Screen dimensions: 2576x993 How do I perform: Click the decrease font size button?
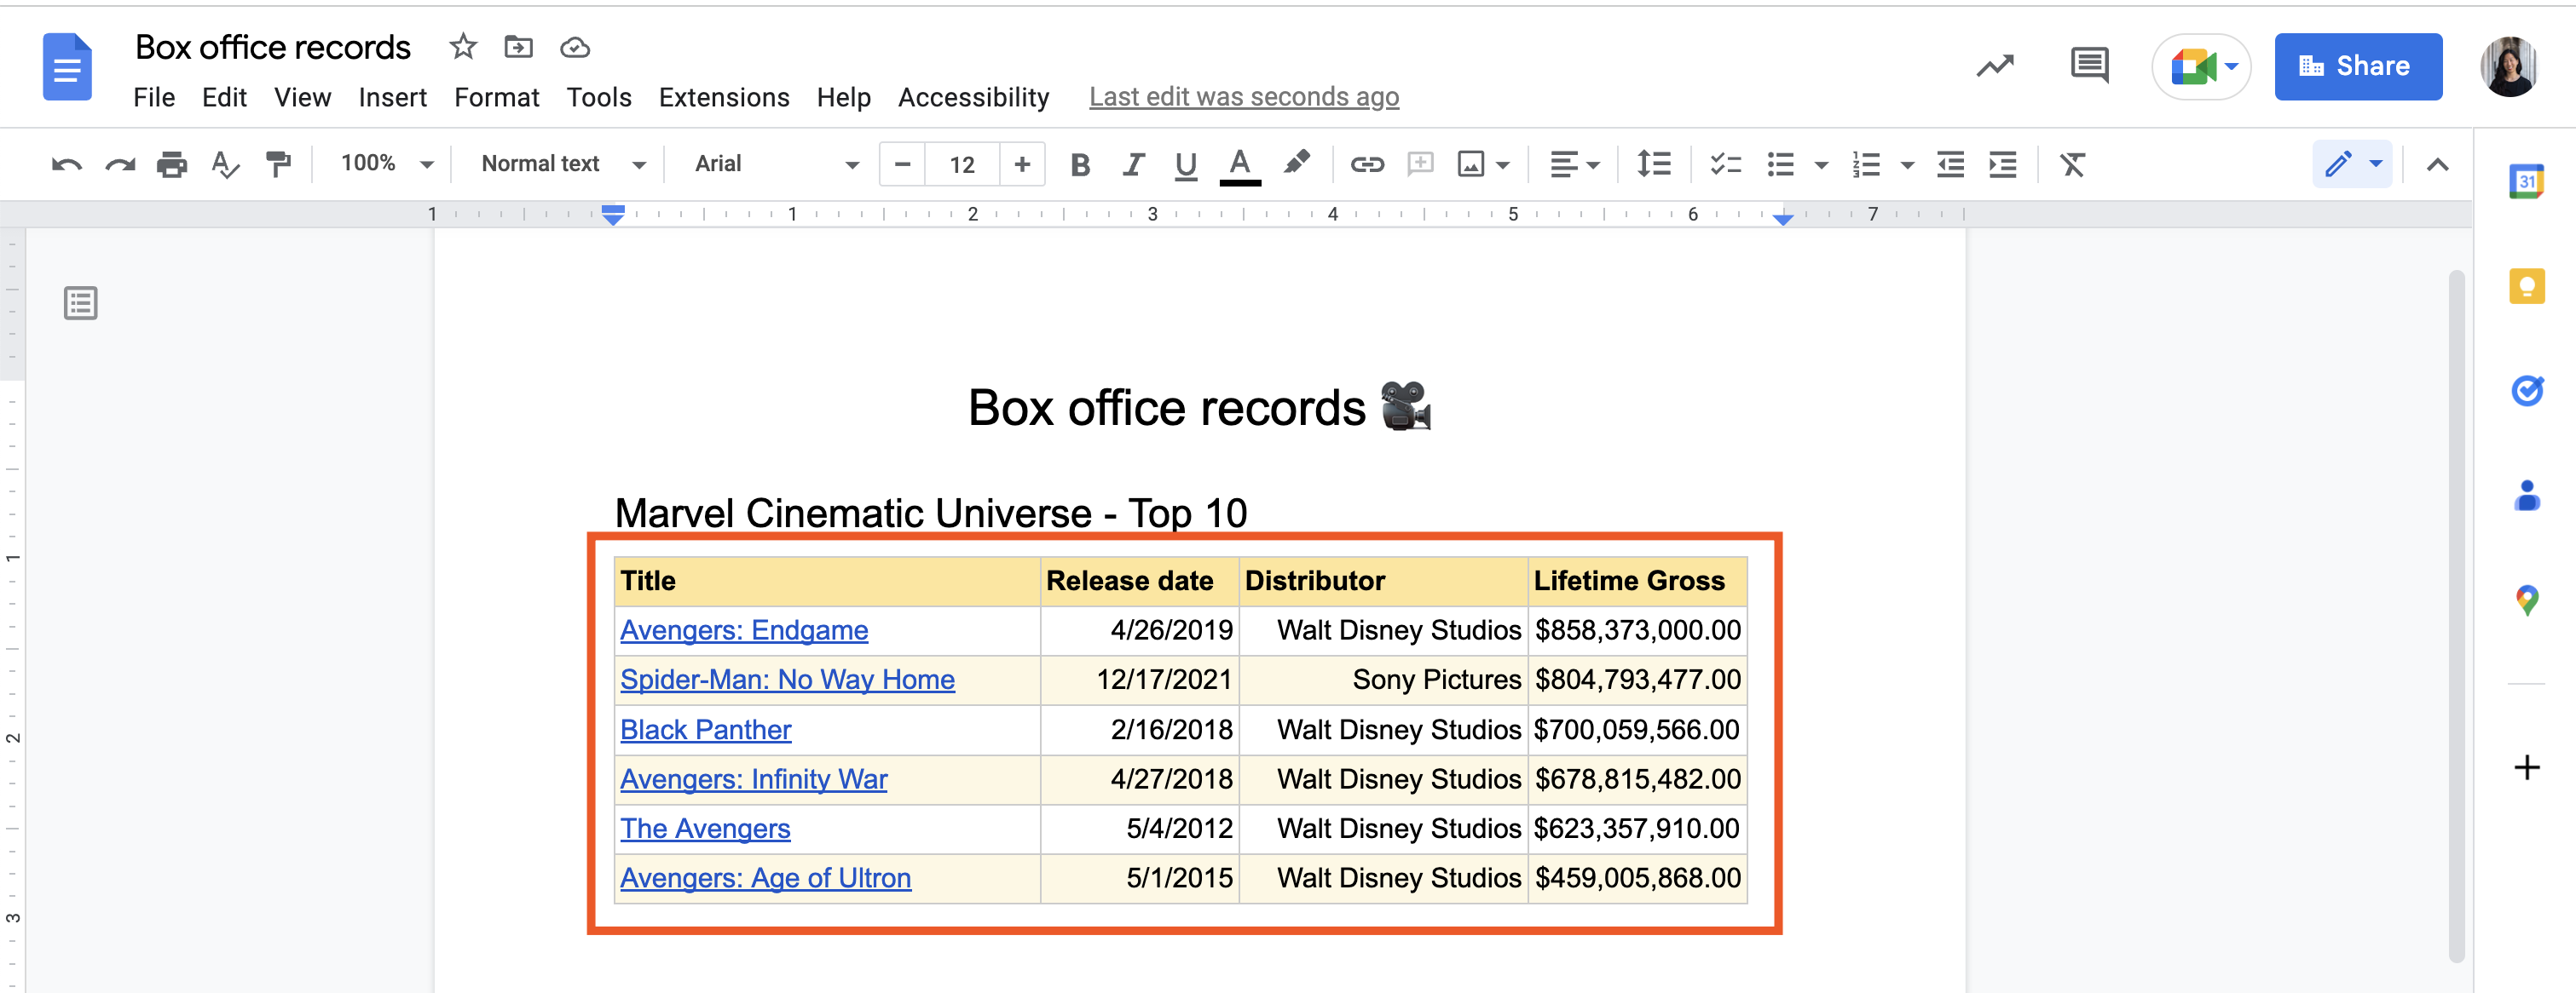(902, 163)
